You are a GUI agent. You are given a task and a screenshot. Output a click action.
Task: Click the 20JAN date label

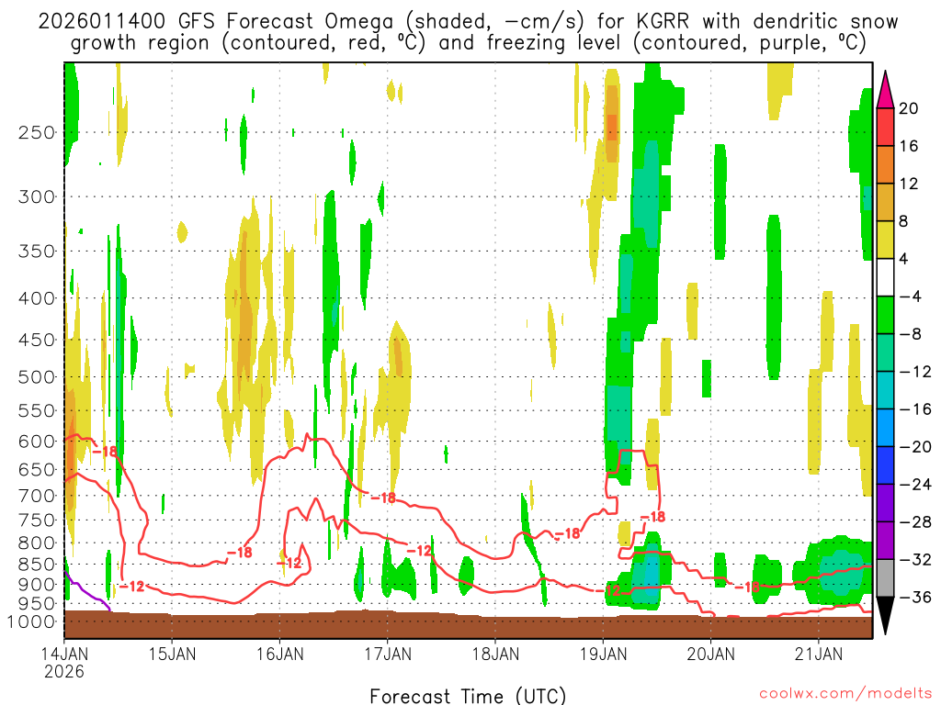pyautogui.click(x=711, y=654)
